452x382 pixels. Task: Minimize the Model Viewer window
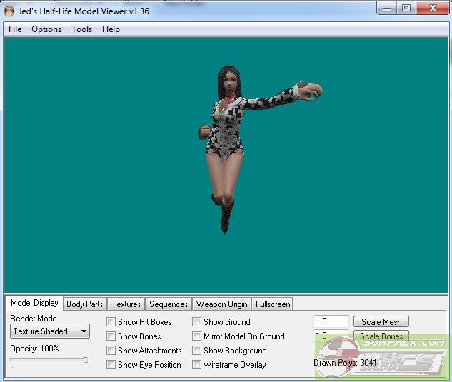coord(387,9)
